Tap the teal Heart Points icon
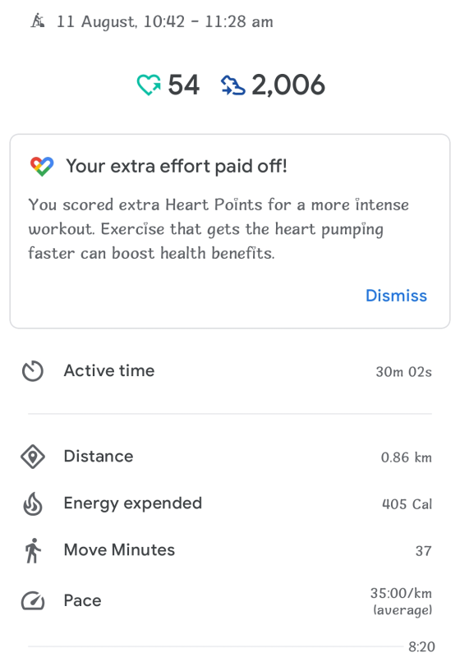This screenshot has height=657, width=460. pos(149,85)
